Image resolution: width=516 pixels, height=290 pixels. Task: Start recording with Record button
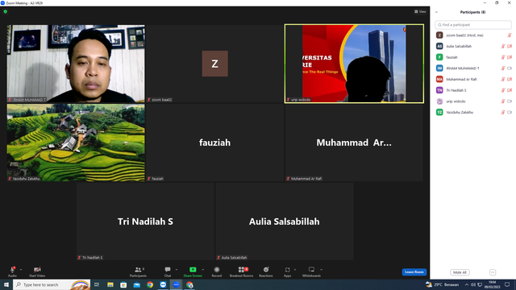click(x=217, y=271)
